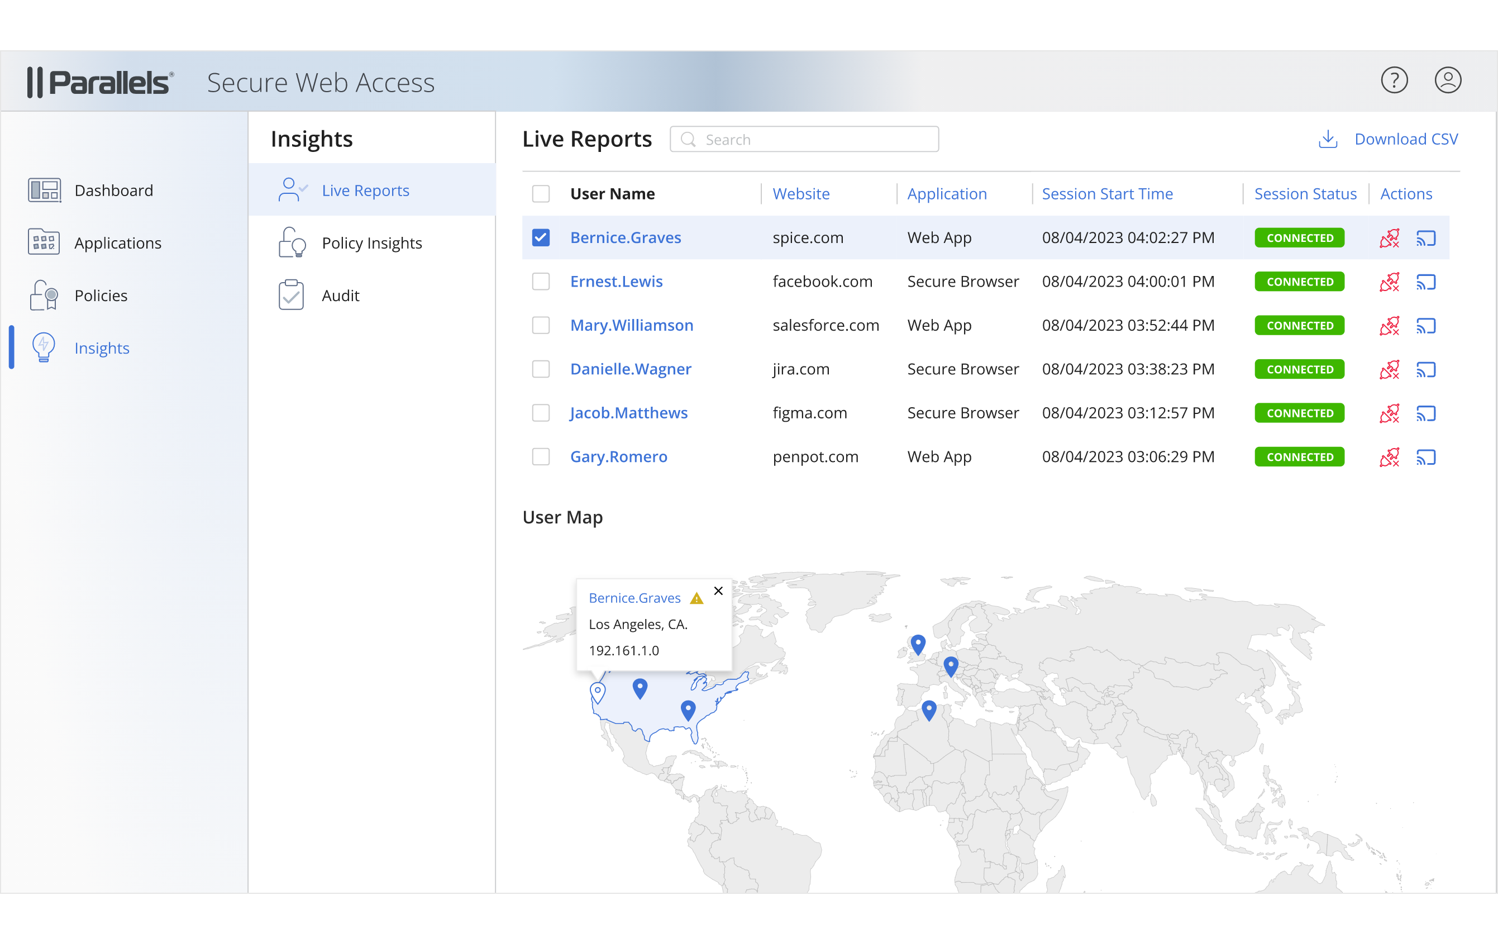Expand the Audit section in sidebar
1498x943 pixels.
[340, 294]
